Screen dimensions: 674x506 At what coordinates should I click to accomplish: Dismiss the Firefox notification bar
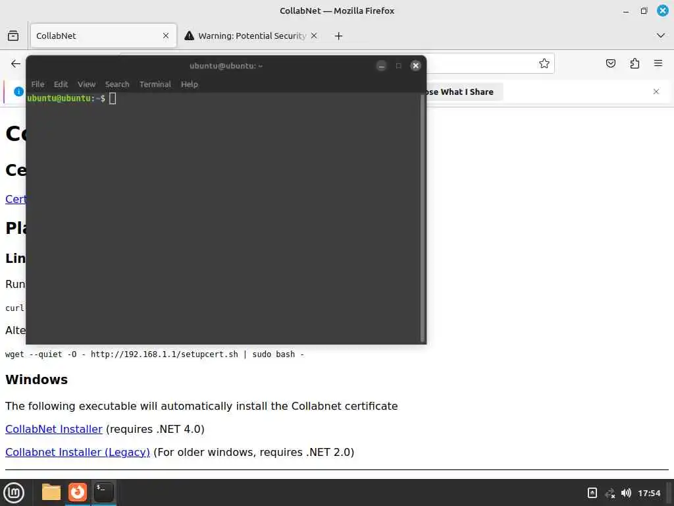(656, 92)
